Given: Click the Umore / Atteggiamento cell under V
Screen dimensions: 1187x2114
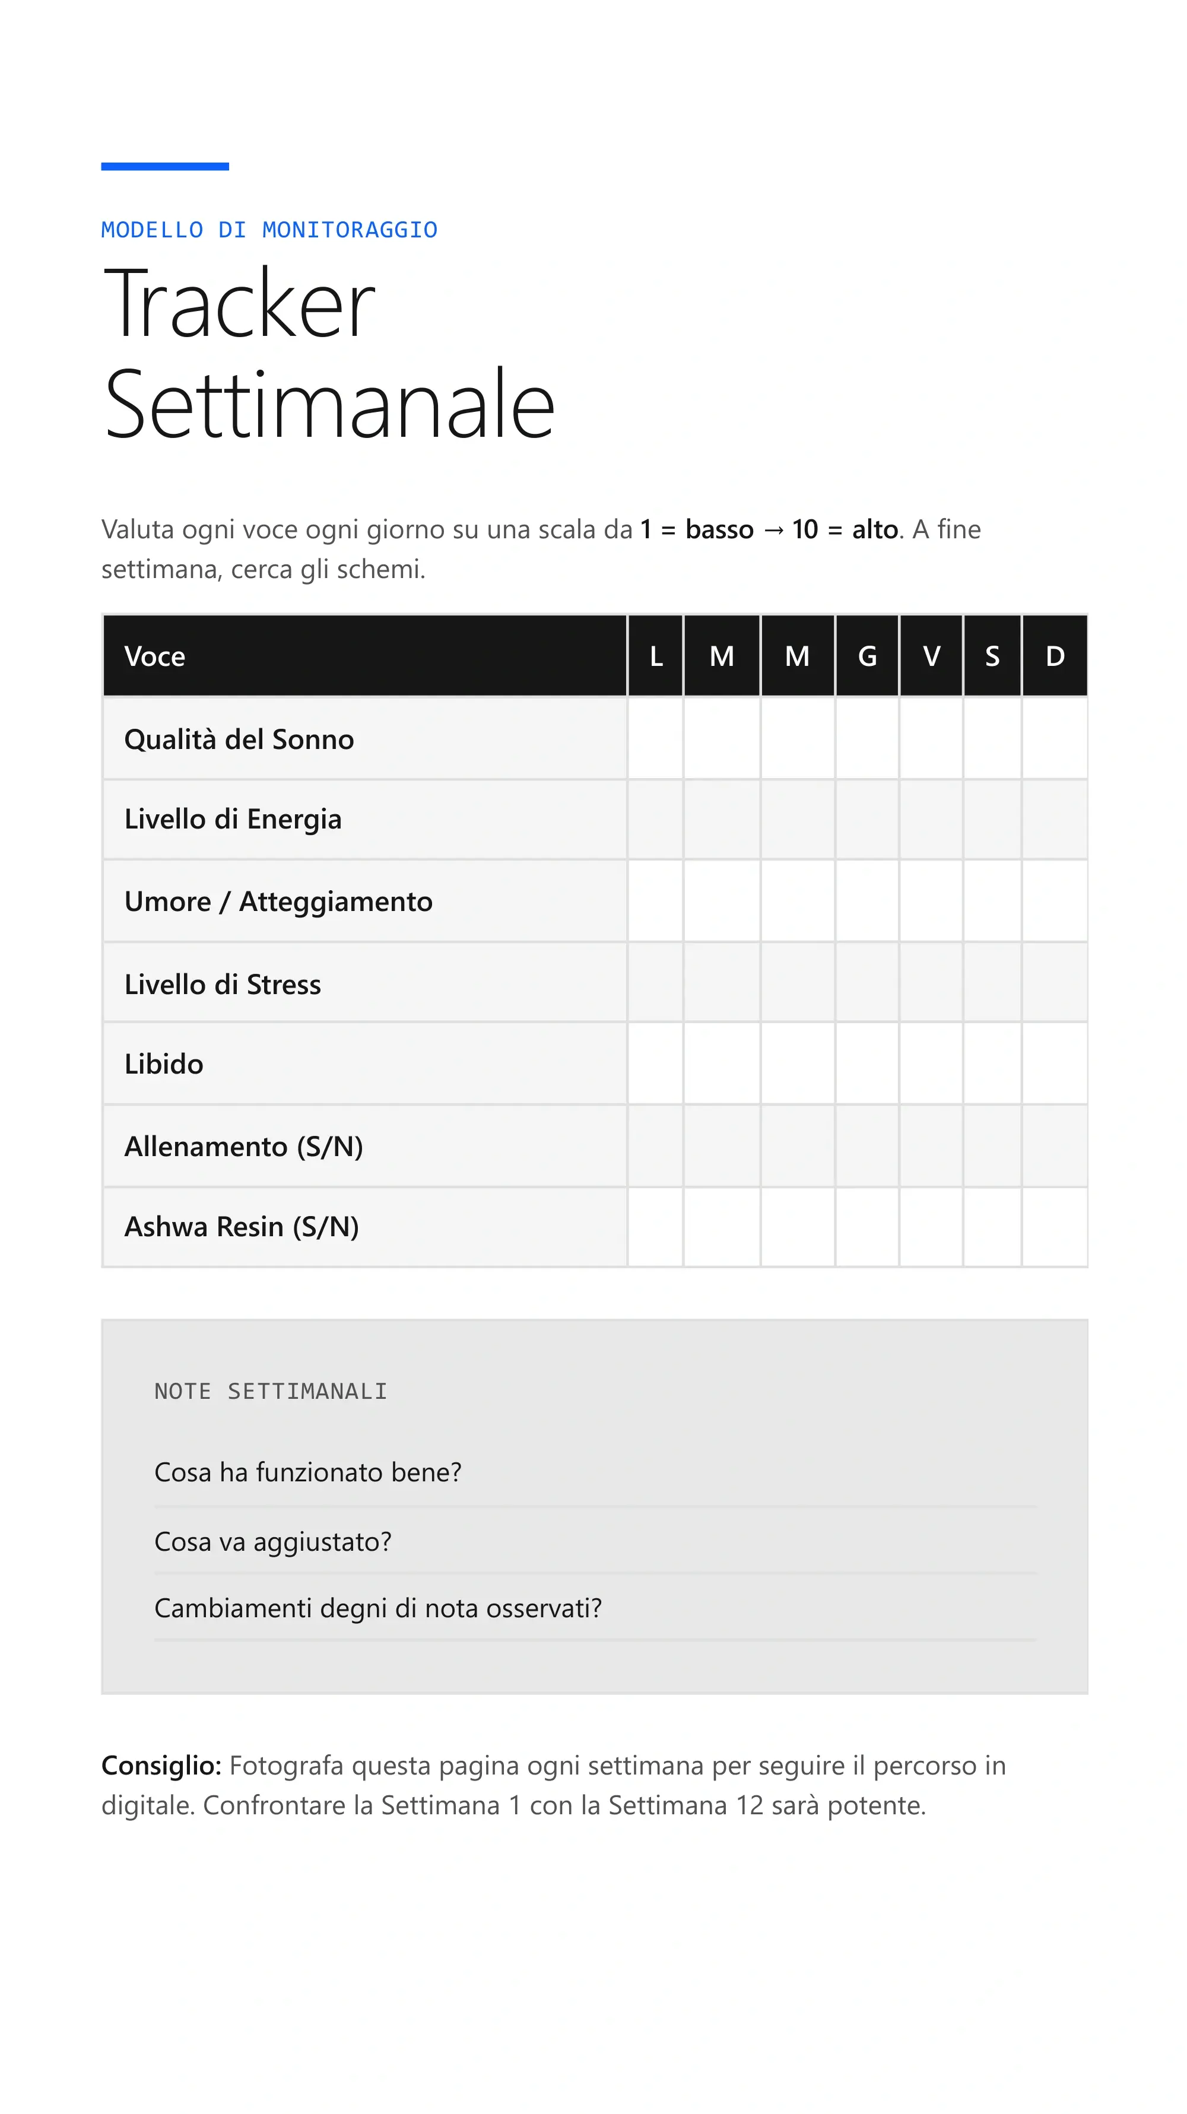Looking at the screenshot, I should (x=931, y=901).
